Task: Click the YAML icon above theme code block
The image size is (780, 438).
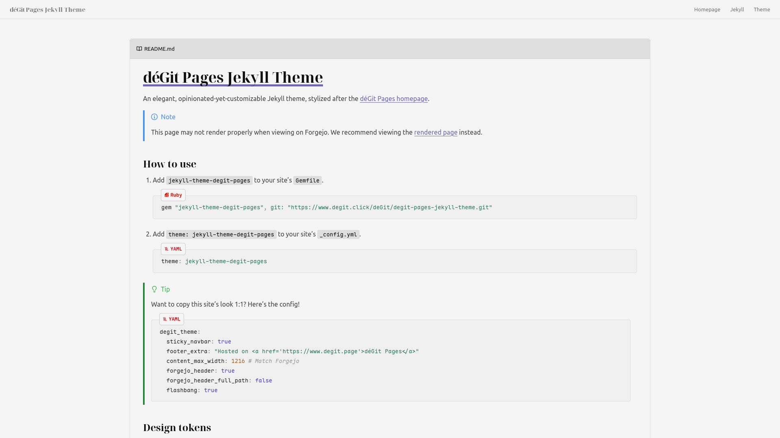Action: coord(167,249)
